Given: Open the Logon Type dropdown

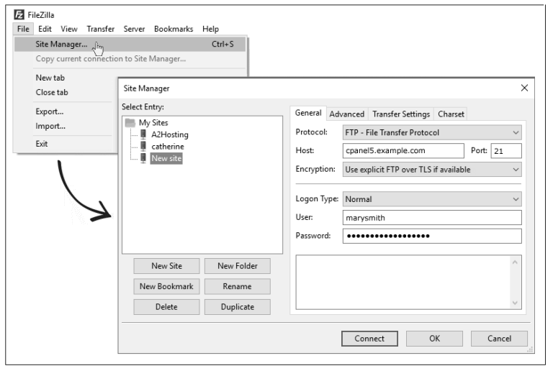Looking at the screenshot, I should tap(432, 199).
